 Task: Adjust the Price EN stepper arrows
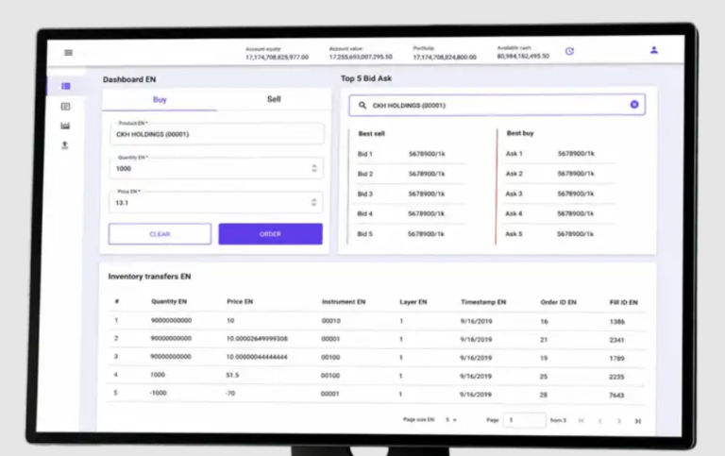pos(314,202)
